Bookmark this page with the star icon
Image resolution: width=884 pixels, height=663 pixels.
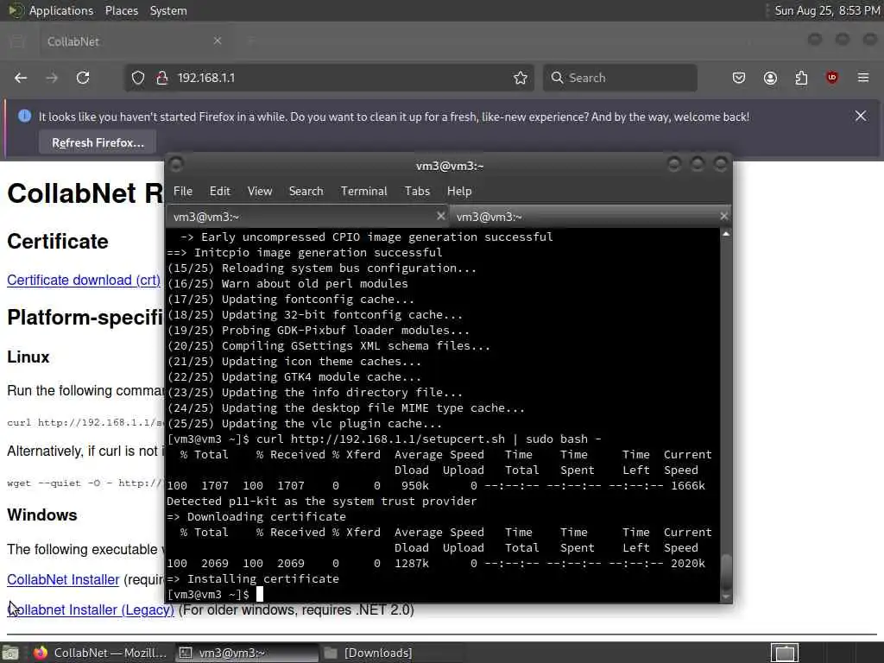coord(521,78)
